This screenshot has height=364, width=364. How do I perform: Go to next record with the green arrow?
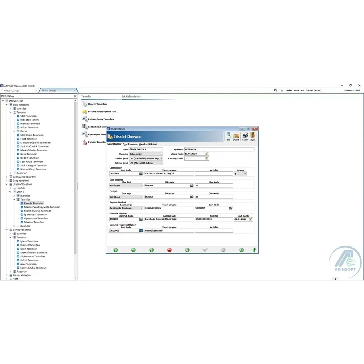133,250
